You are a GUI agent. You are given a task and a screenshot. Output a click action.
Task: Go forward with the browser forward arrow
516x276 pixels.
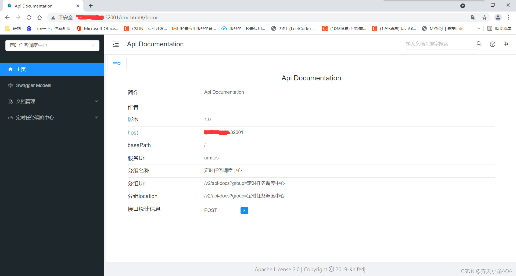click(18, 17)
